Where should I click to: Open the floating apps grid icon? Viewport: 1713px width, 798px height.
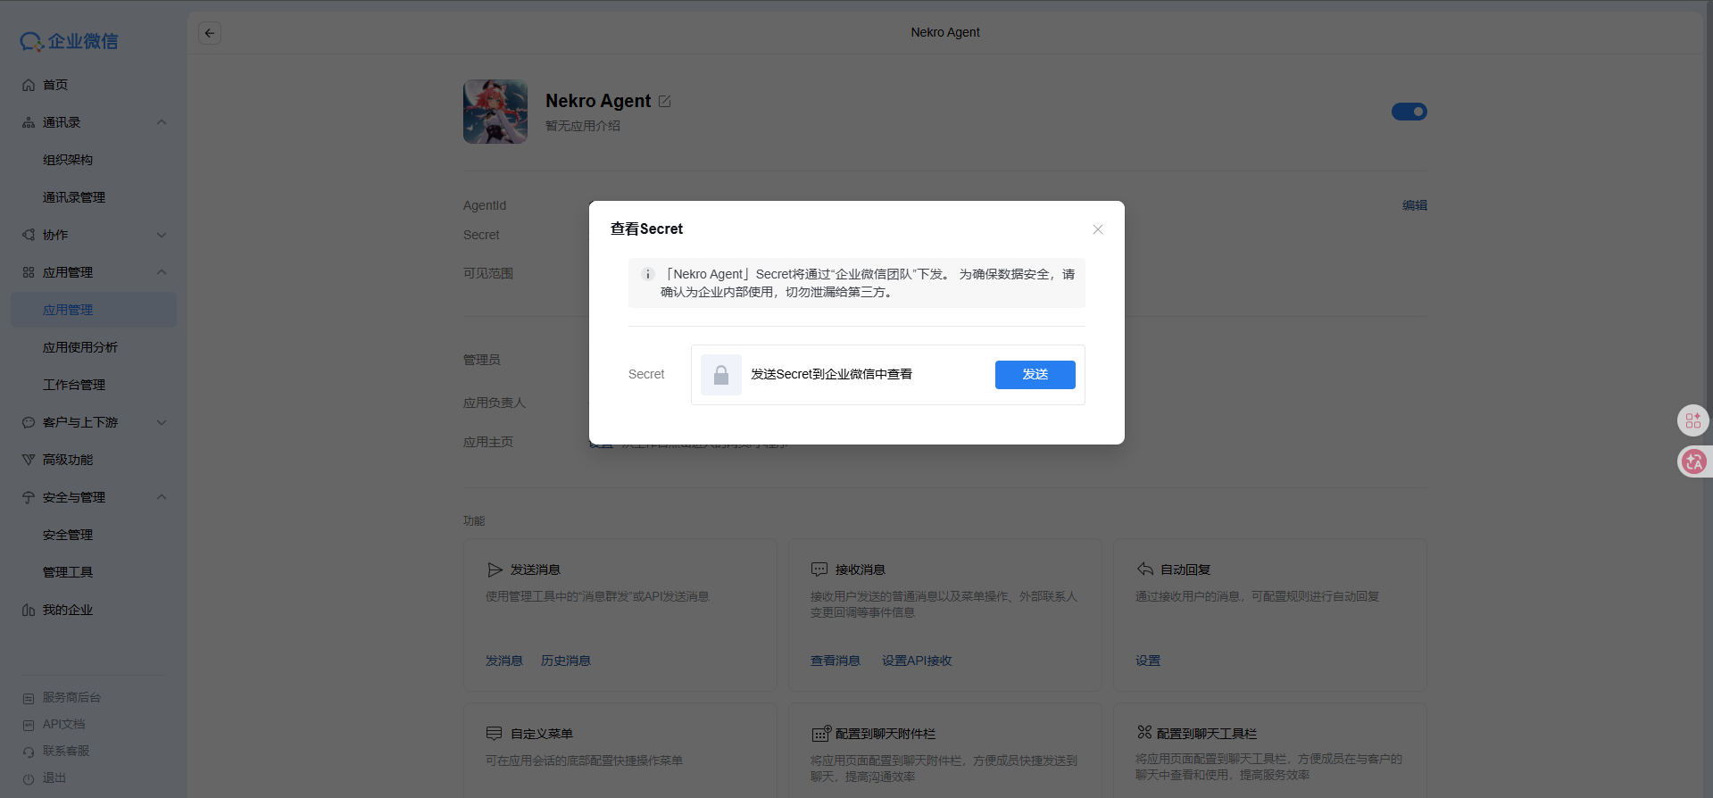(1693, 420)
